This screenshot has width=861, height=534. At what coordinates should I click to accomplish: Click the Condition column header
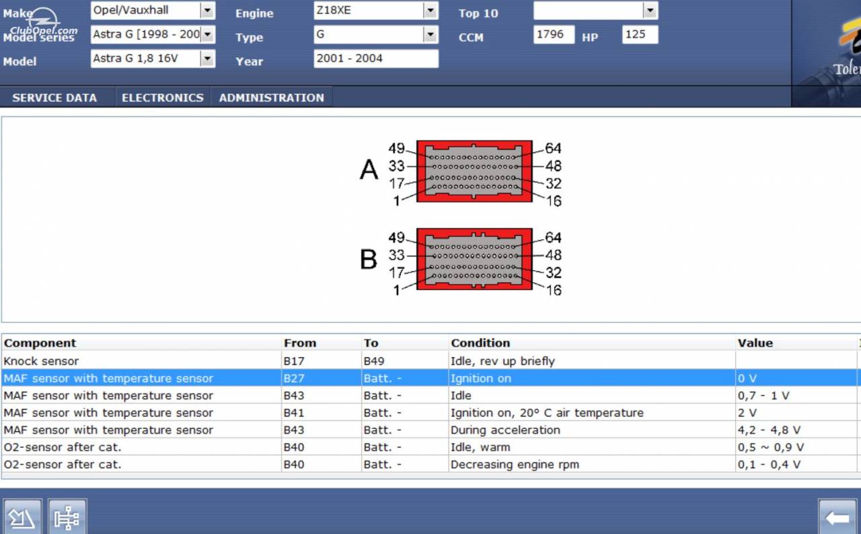592,343
